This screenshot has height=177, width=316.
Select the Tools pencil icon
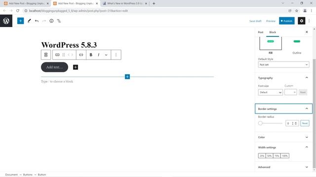29,21
